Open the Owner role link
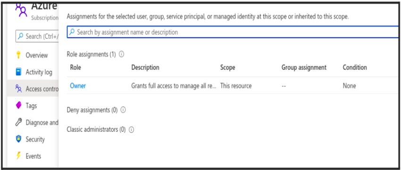This screenshot has width=401, height=170. pos(78,86)
